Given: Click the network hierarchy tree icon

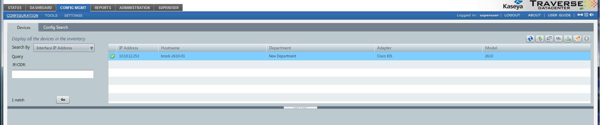Looking at the screenshot, I should [568, 39].
